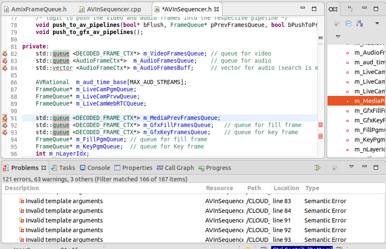
Task: Click the gray overview ruler marker near line 80
Action: pyautogui.click(x=320, y=38)
